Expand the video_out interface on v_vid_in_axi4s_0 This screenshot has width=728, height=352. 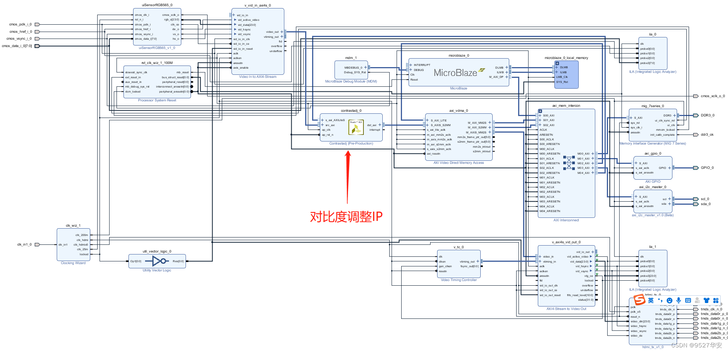282,32
